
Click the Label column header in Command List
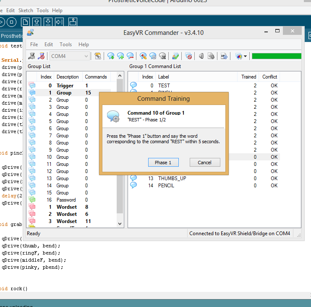point(196,77)
